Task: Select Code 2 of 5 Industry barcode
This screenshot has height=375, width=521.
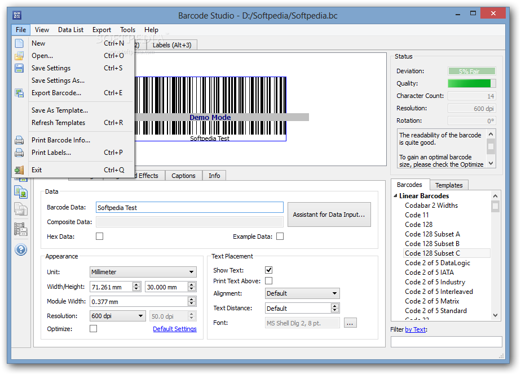Action: 435,282
